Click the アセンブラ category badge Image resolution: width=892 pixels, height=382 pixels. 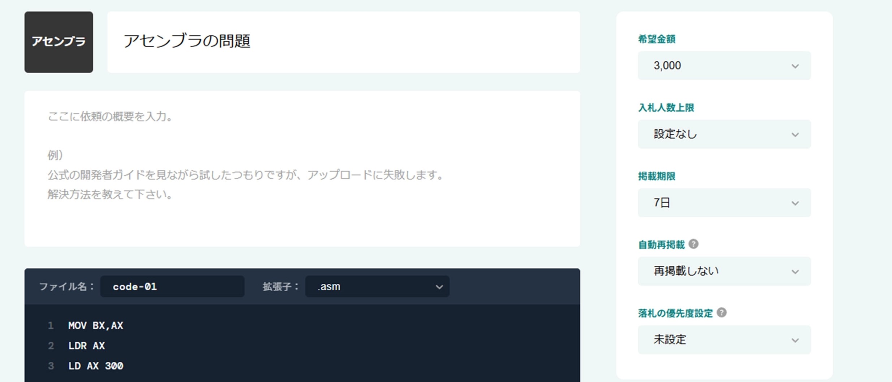[59, 42]
